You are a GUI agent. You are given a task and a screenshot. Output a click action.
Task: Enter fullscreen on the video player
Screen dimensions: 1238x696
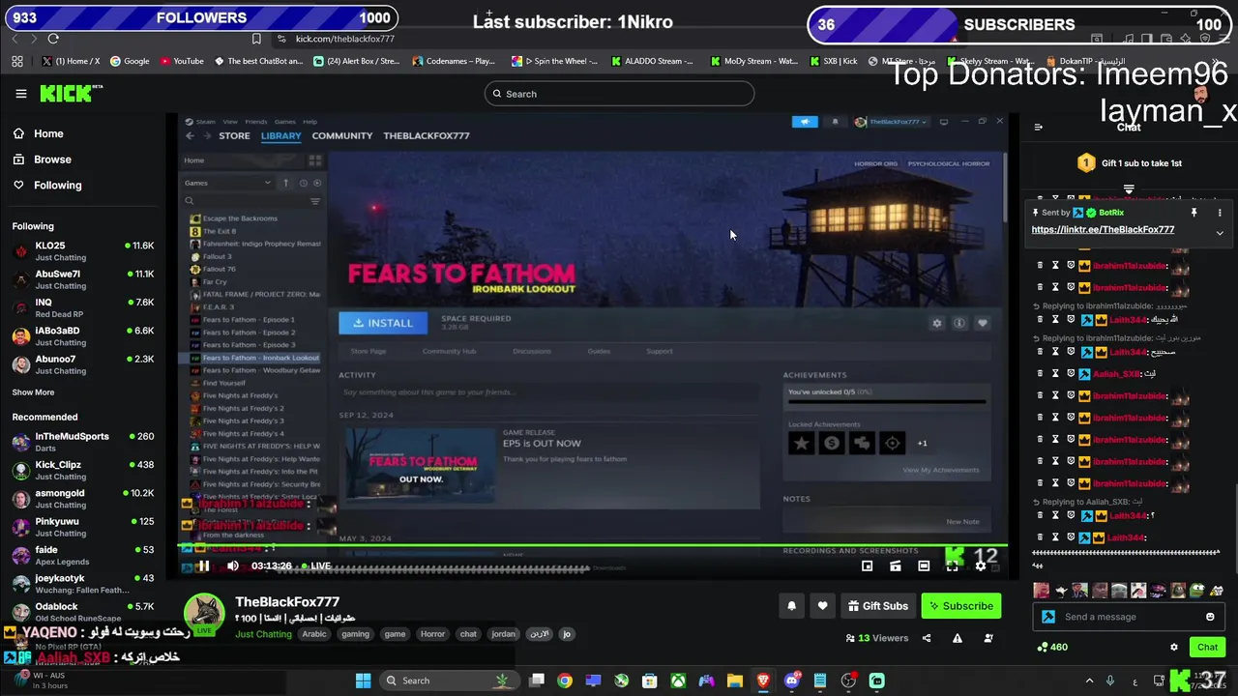pos(952,565)
